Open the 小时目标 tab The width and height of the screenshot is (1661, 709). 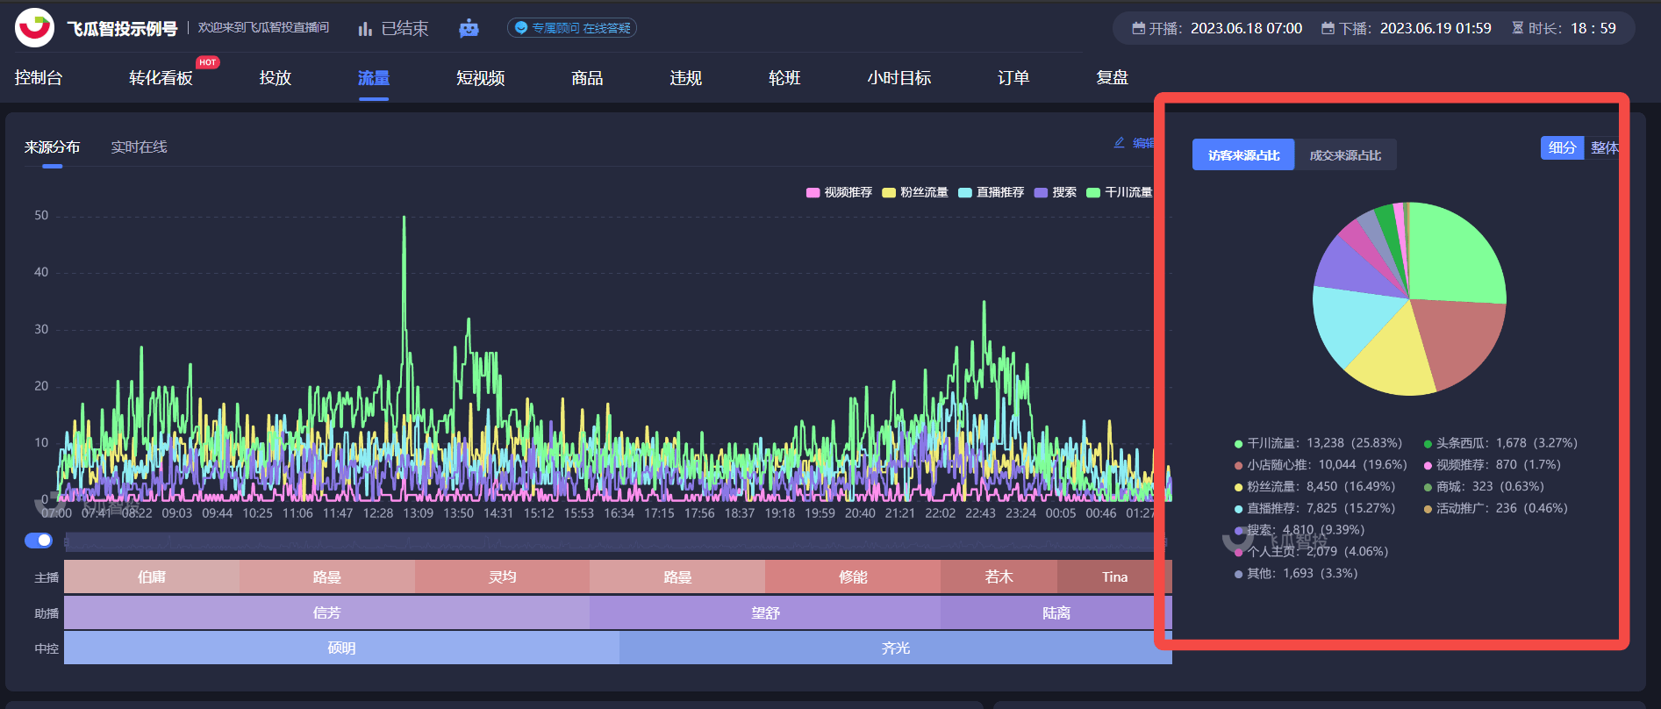[899, 78]
